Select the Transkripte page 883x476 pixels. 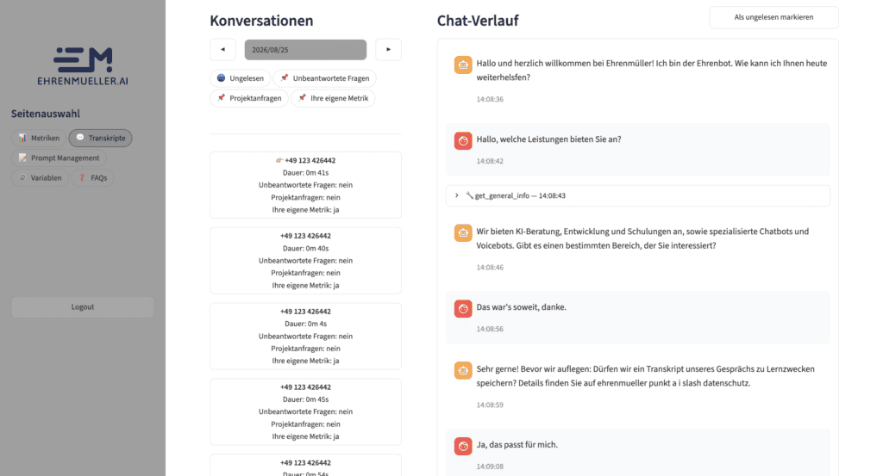click(101, 138)
